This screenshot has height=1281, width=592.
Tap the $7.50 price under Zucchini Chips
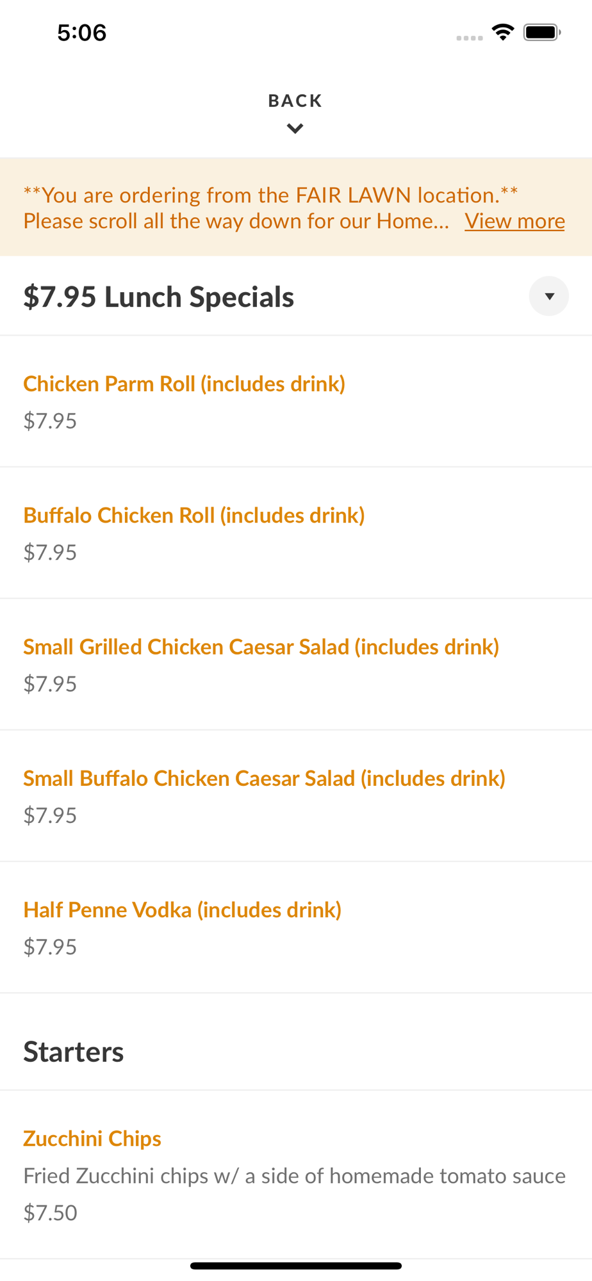pyautogui.click(x=50, y=1213)
